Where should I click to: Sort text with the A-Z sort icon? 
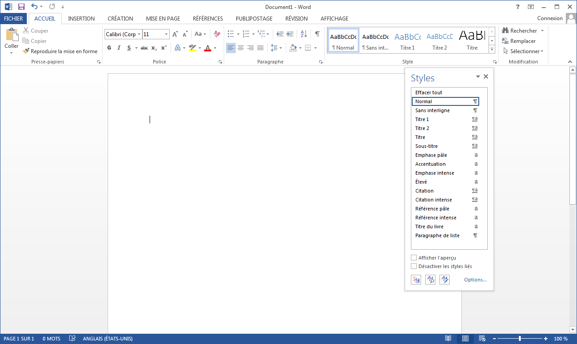304,34
